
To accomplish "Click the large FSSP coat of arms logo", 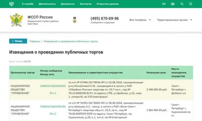I will click(x=16, y=20).
